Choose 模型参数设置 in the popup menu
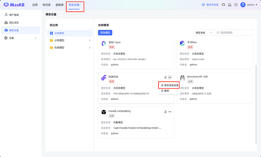The image size is (261, 157). coord(169,85)
